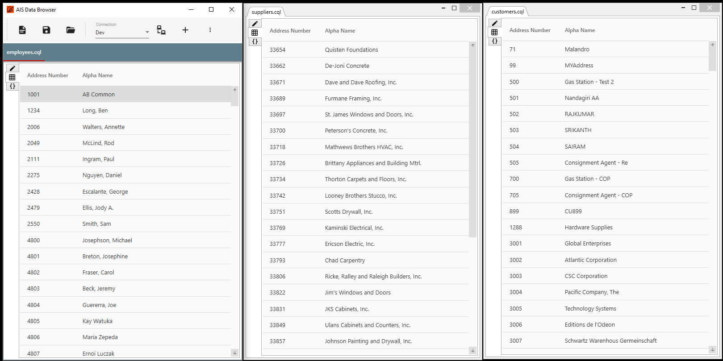Click the New file icon in toolbar

coord(22,30)
